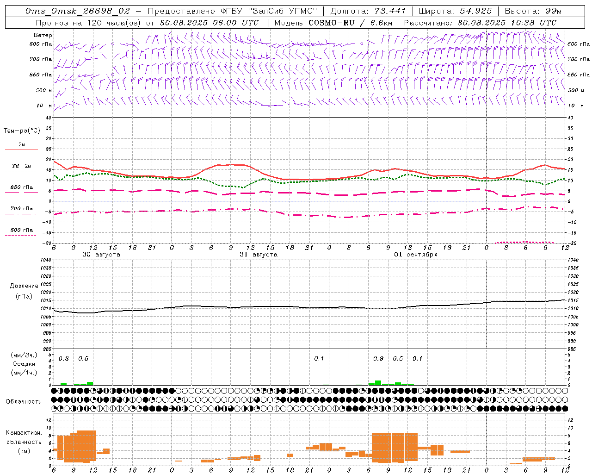Image resolution: width=592 pixels, height=474 pixels.
Task: Click the "(мм/1ч.)" precipitation unit label
Action: [x=24, y=373]
